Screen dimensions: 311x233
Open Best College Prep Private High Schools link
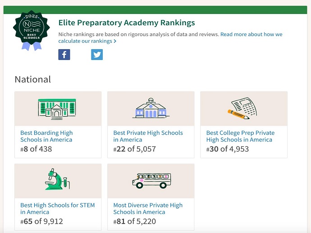pos(240,136)
